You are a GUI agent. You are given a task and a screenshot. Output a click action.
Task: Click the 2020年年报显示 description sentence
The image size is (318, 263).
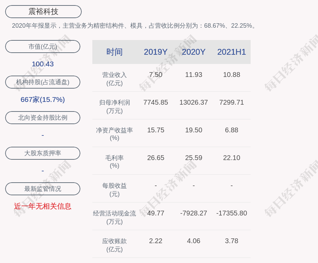pyautogui.click(x=134, y=26)
